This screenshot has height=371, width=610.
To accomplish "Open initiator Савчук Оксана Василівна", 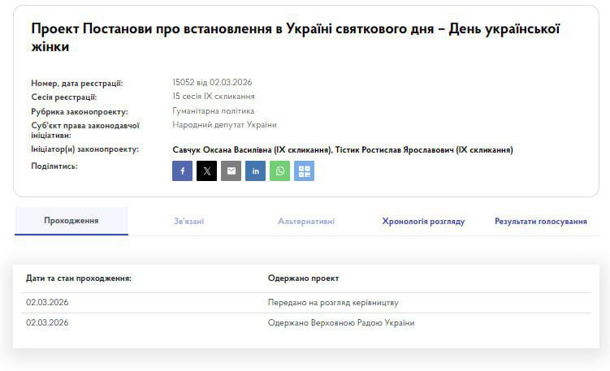I will [252, 150].
